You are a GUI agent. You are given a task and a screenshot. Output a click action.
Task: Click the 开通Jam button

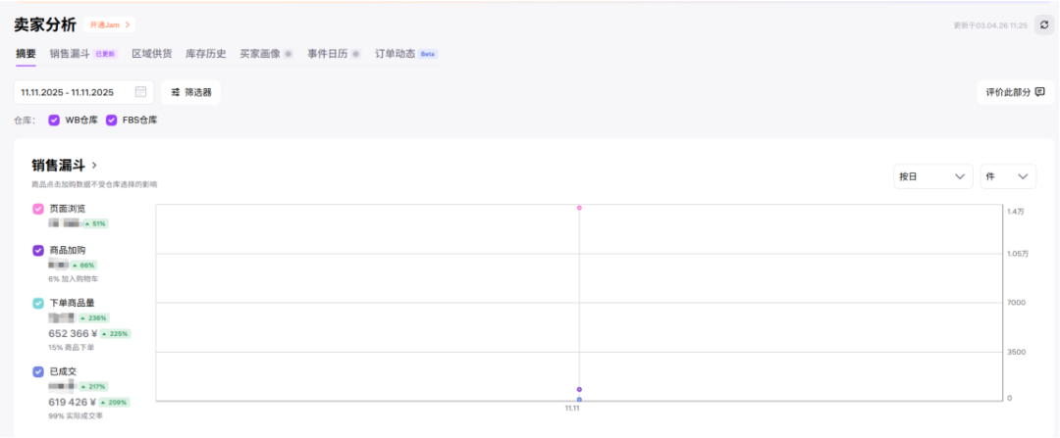tap(110, 24)
